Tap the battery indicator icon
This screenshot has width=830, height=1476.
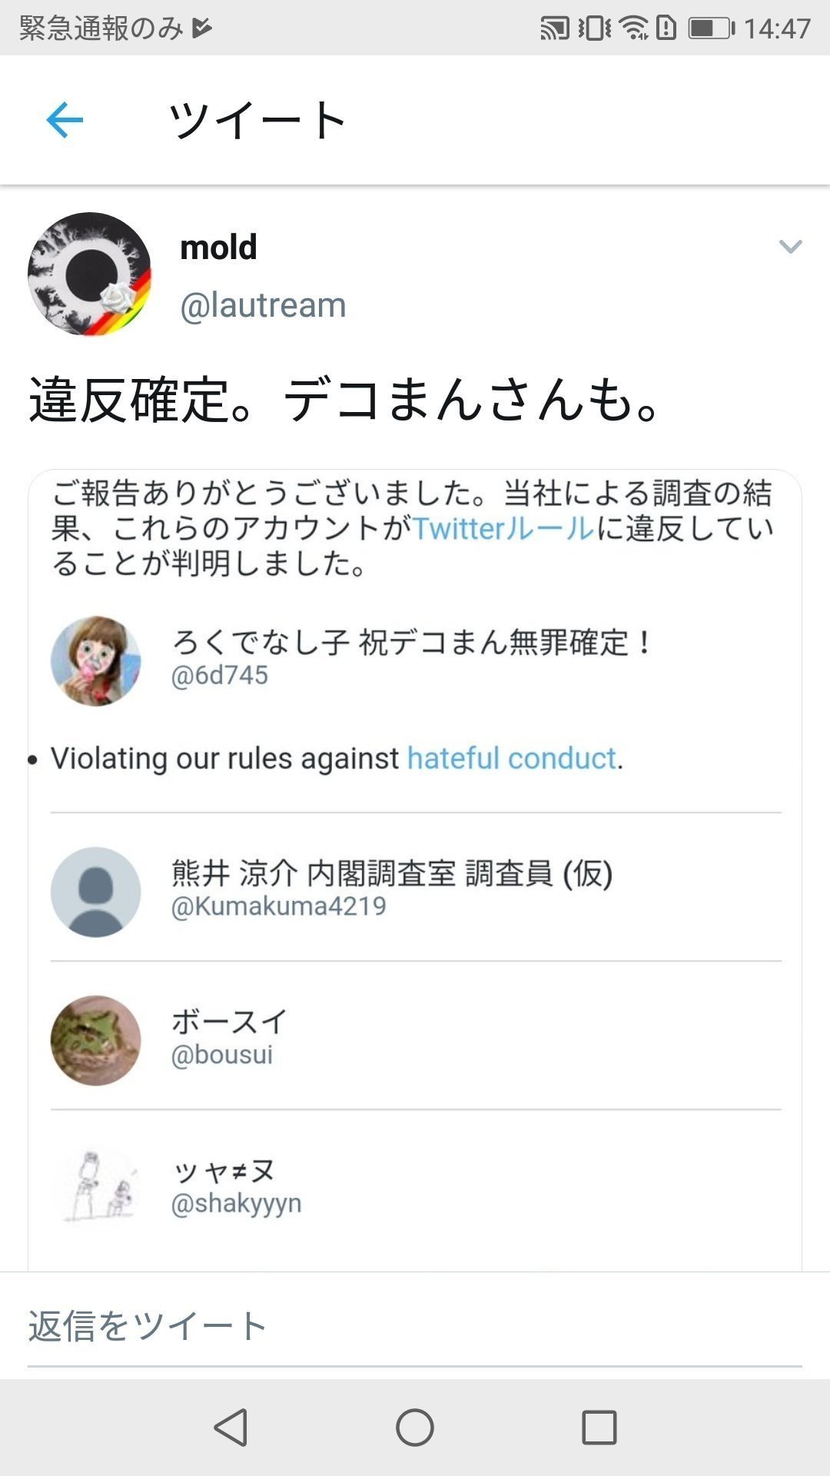point(709,28)
